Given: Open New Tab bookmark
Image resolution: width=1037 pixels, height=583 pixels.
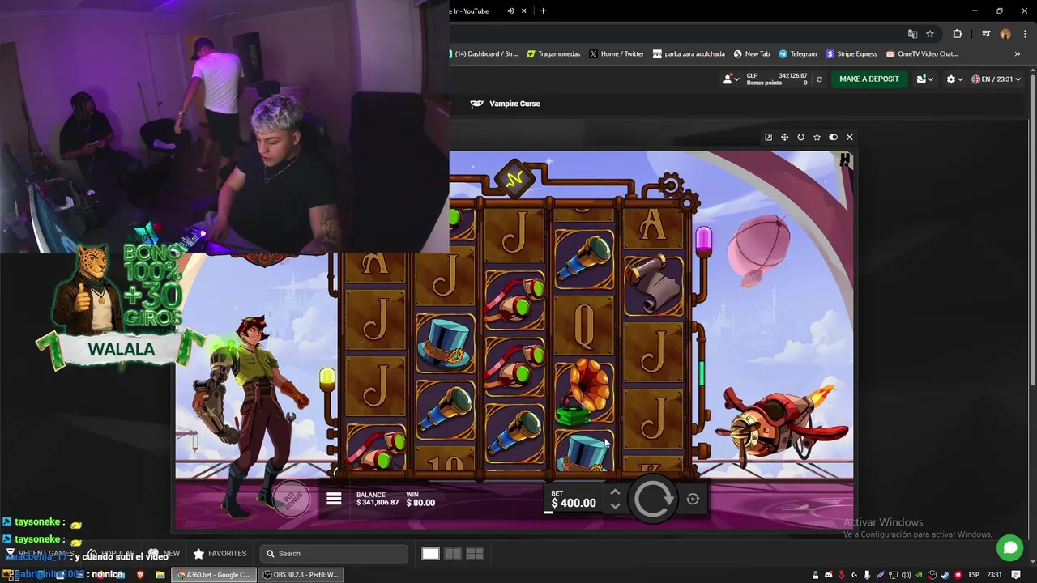Looking at the screenshot, I should tap(752, 54).
